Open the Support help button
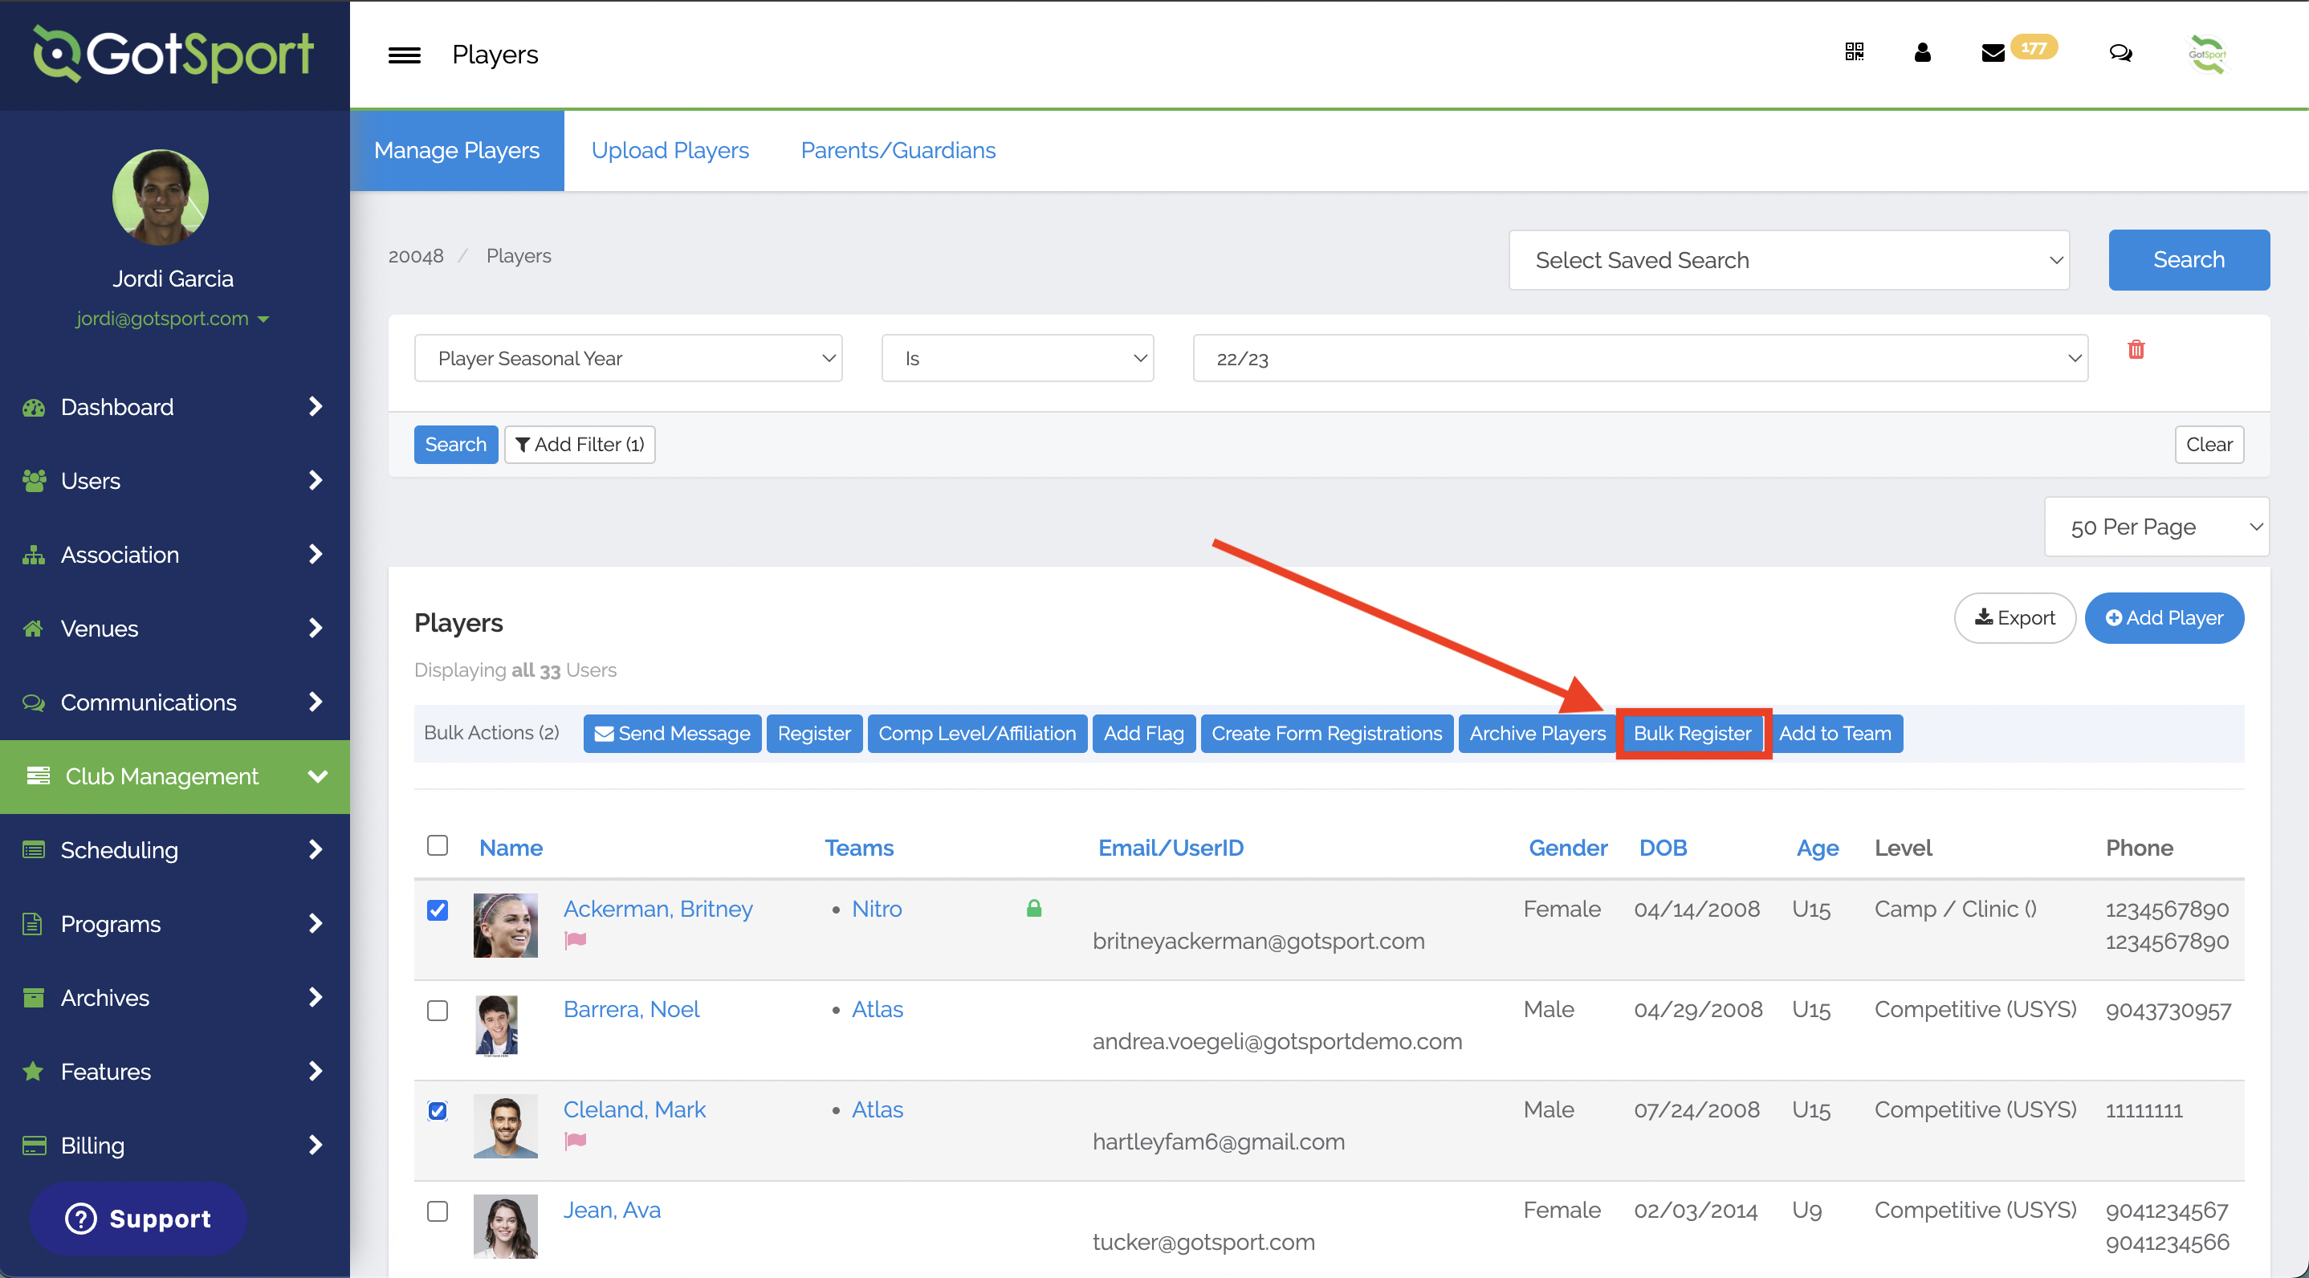Viewport: 2309px width, 1278px height. tap(139, 1219)
